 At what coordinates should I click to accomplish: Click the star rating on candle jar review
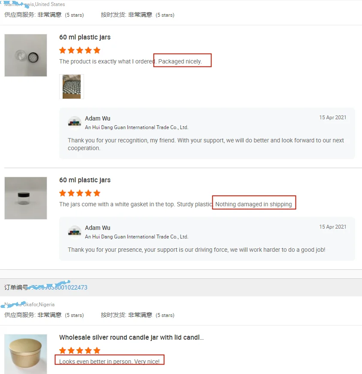[80, 350]
